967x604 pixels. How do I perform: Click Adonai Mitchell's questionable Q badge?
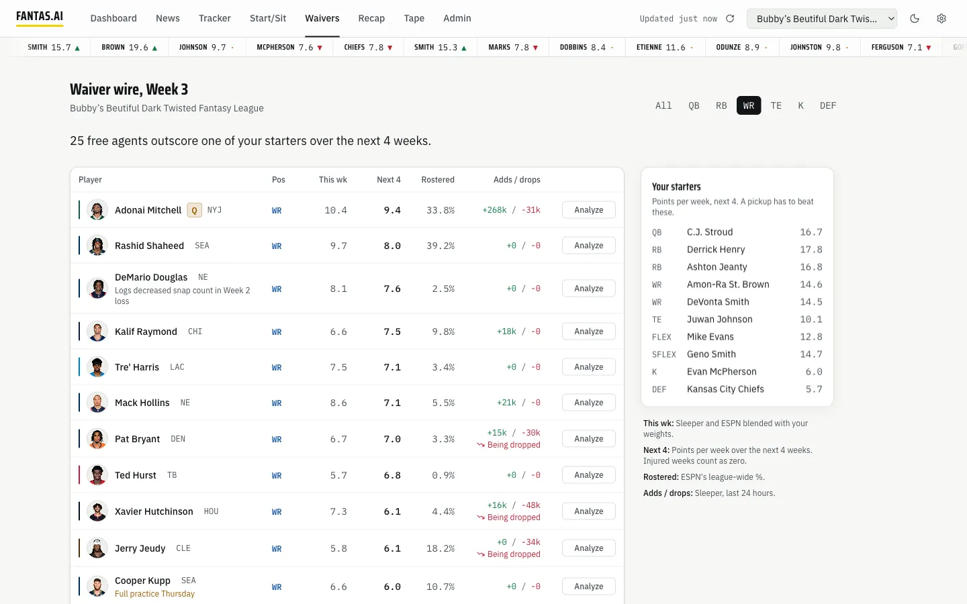click(194, 210)
